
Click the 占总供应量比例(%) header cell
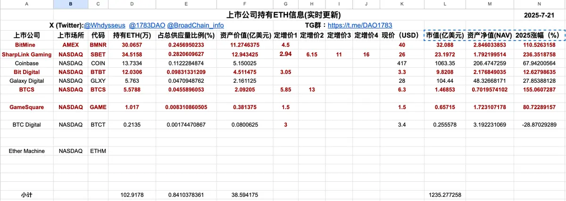(x=186, y=35)
